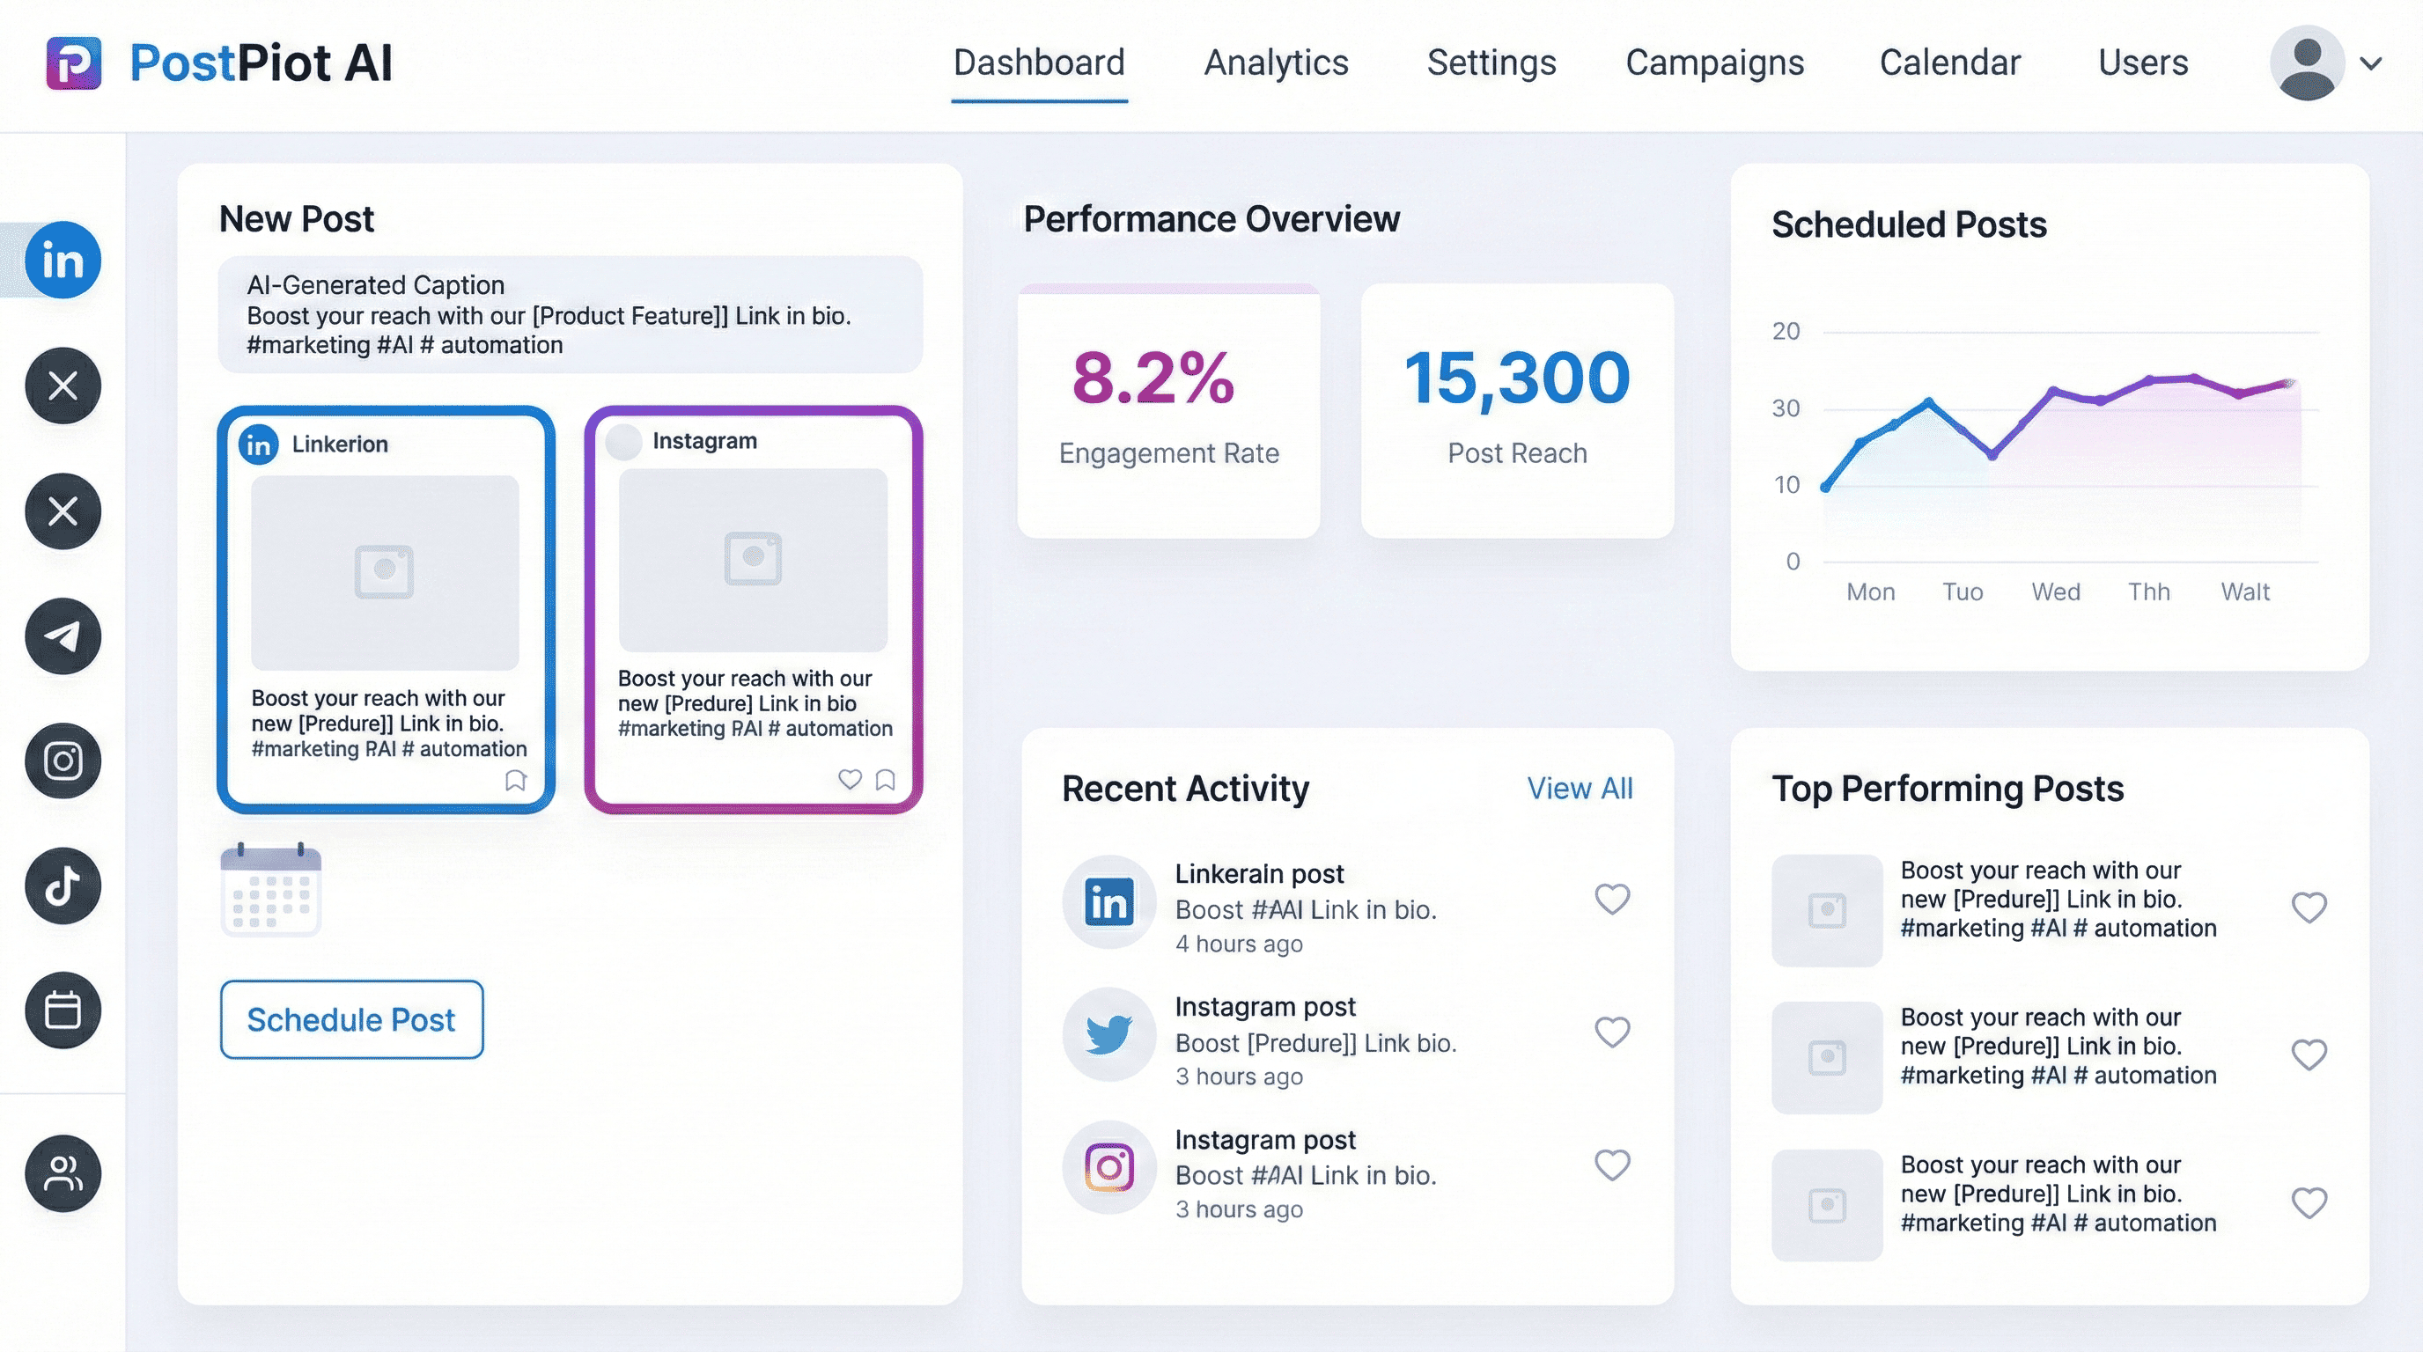Click the Schedule Post button
The height and width of the screenshot is (1352, 2423).
352,1019
